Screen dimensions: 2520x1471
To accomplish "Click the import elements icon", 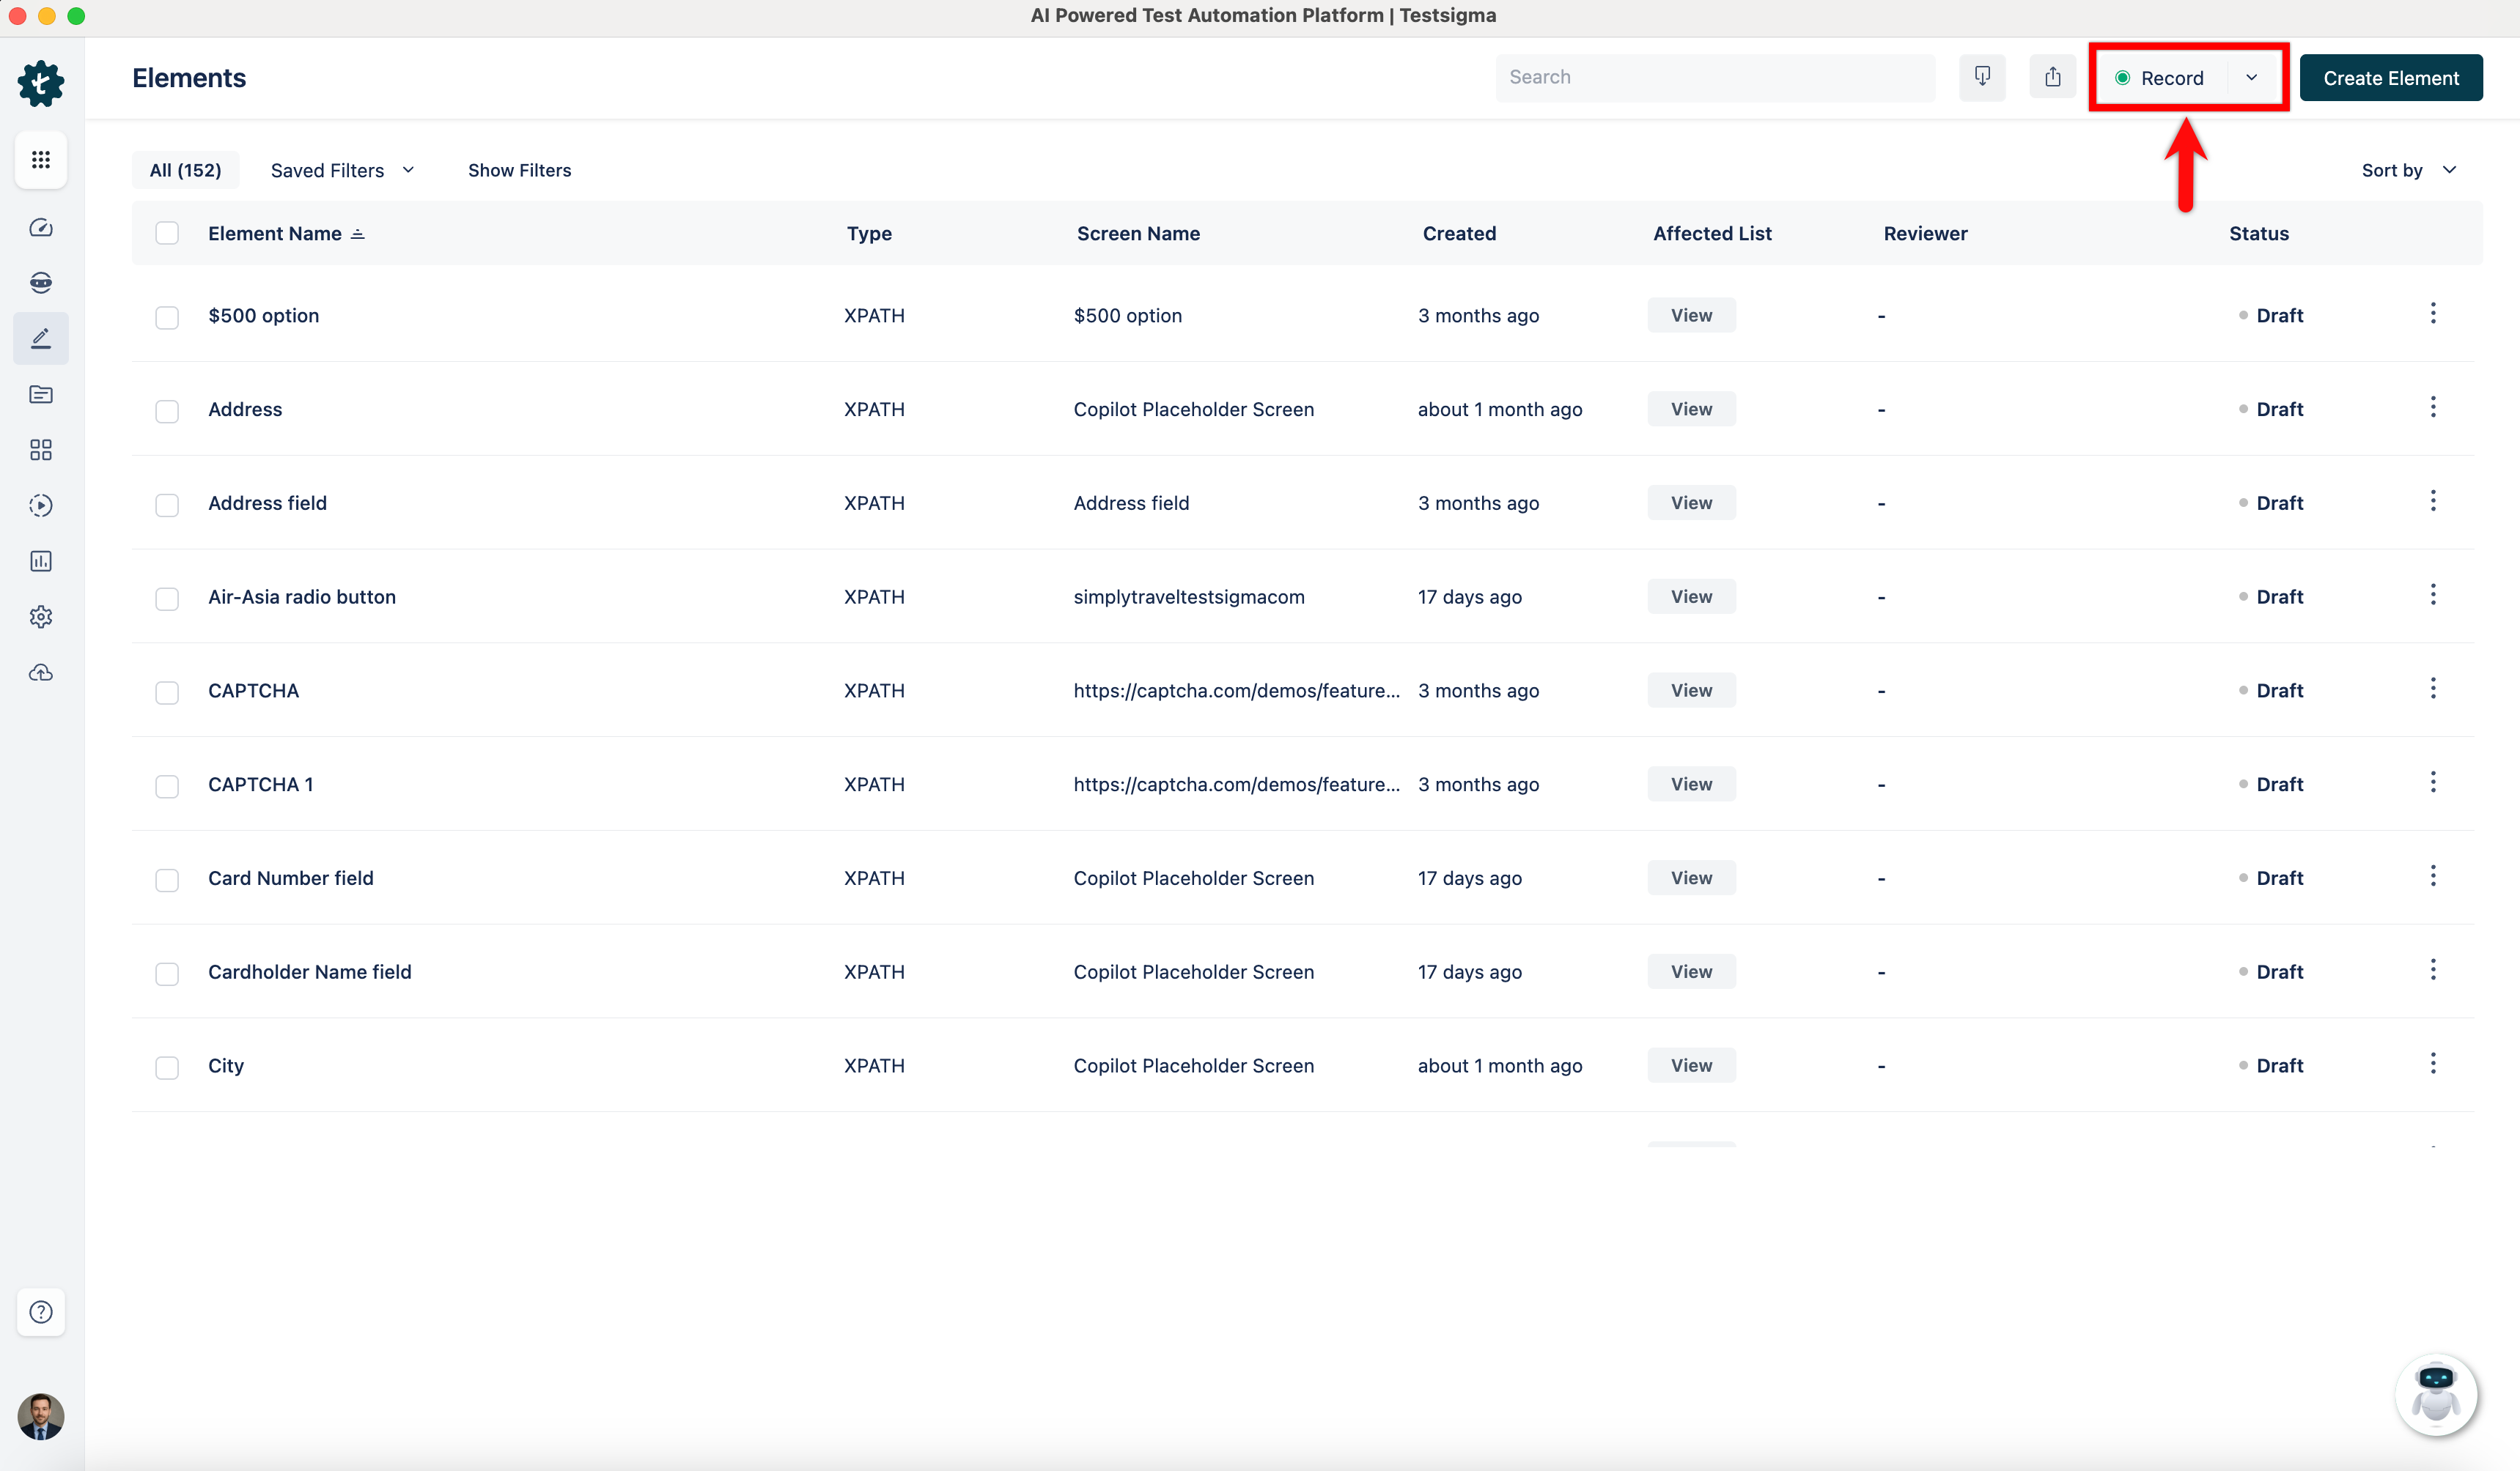I will coord(1982,77).
